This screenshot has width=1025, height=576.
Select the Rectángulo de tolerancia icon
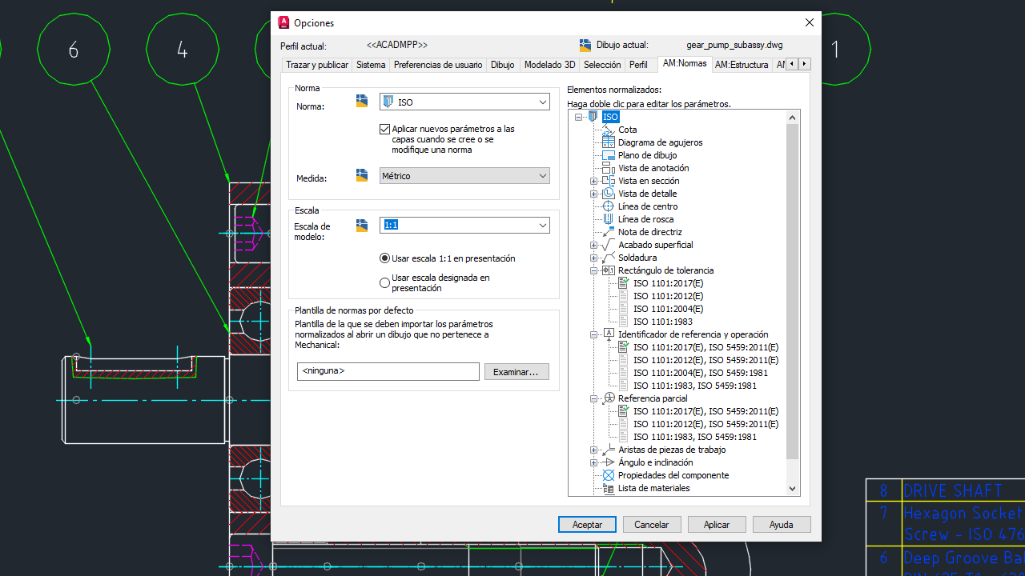tap(609, 270)
